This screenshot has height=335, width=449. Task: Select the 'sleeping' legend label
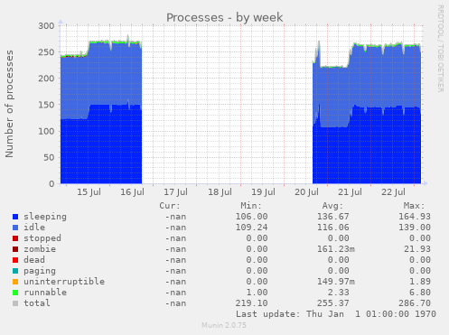(45, 217)
